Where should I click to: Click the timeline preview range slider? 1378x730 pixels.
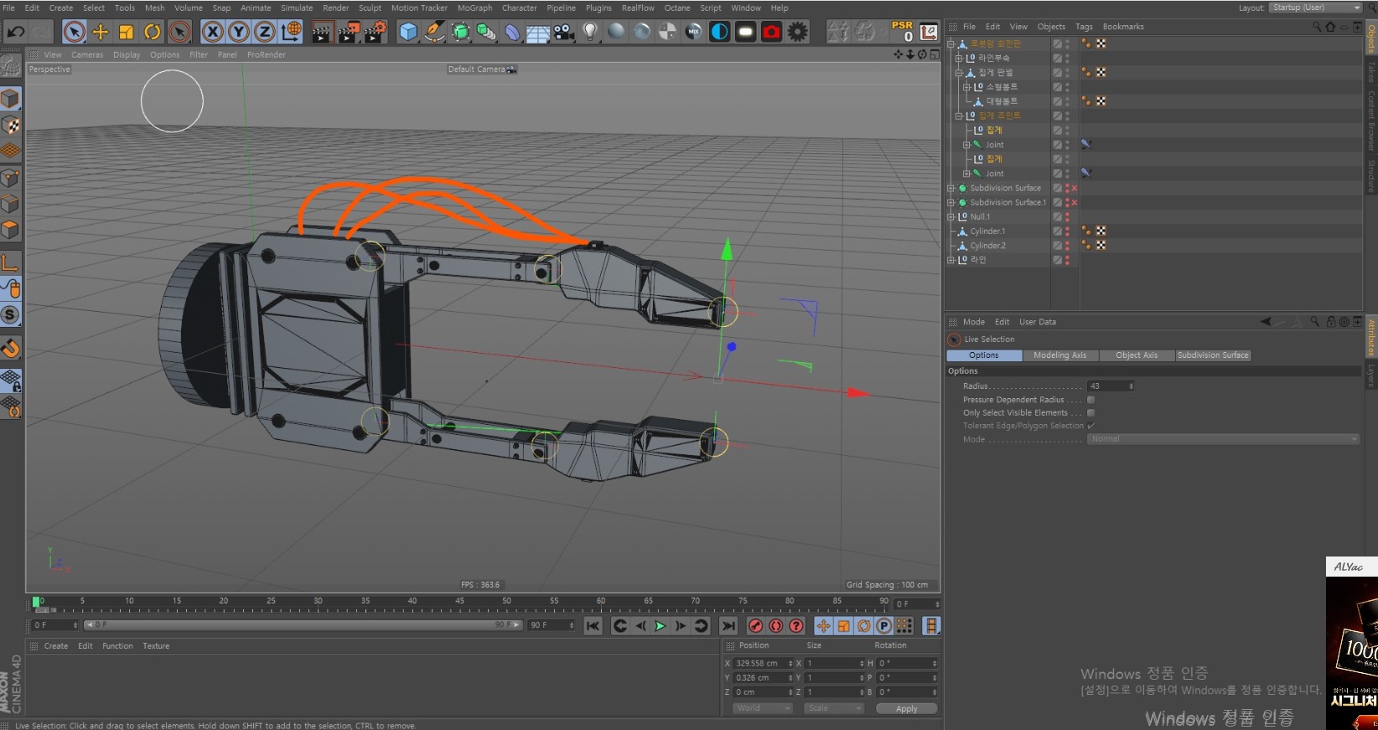(x=303, y=625)
